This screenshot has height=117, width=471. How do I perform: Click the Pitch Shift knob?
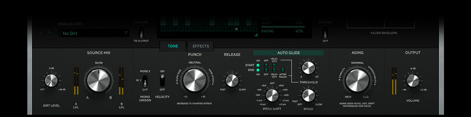[x=272, y=95]
